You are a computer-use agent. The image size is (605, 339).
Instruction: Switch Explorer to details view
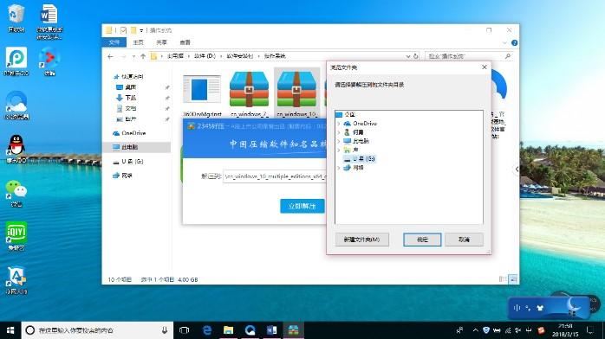pos(503,279)
